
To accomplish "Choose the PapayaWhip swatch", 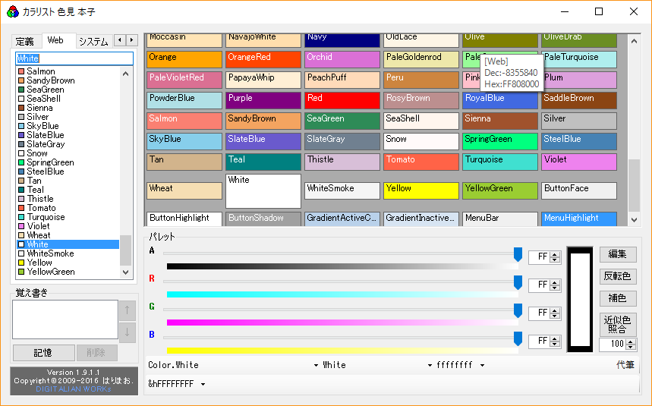I will pos(263,80).
